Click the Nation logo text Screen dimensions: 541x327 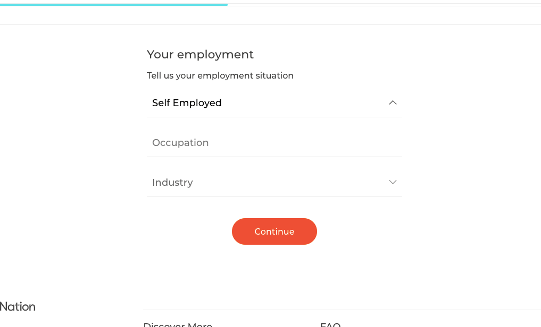(x=18, y=307)
